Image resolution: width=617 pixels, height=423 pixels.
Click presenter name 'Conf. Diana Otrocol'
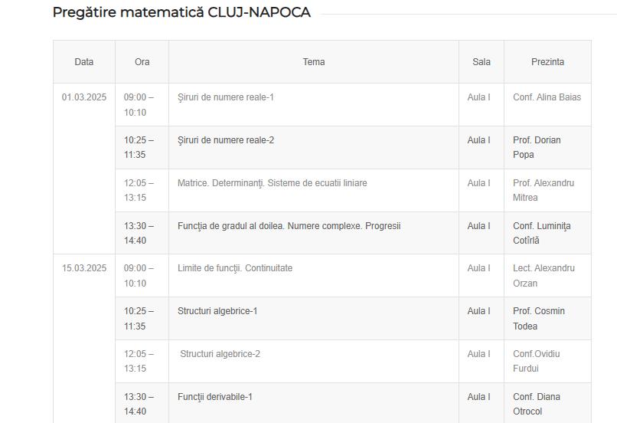(x=537, y=404)
